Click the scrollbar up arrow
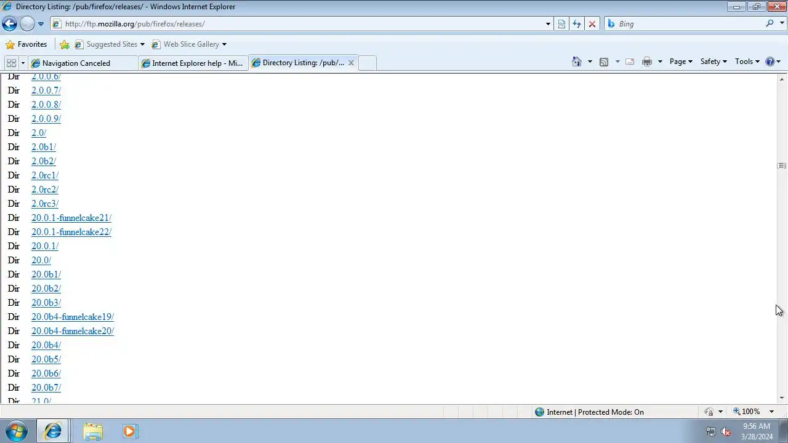 tap(782, 79)
